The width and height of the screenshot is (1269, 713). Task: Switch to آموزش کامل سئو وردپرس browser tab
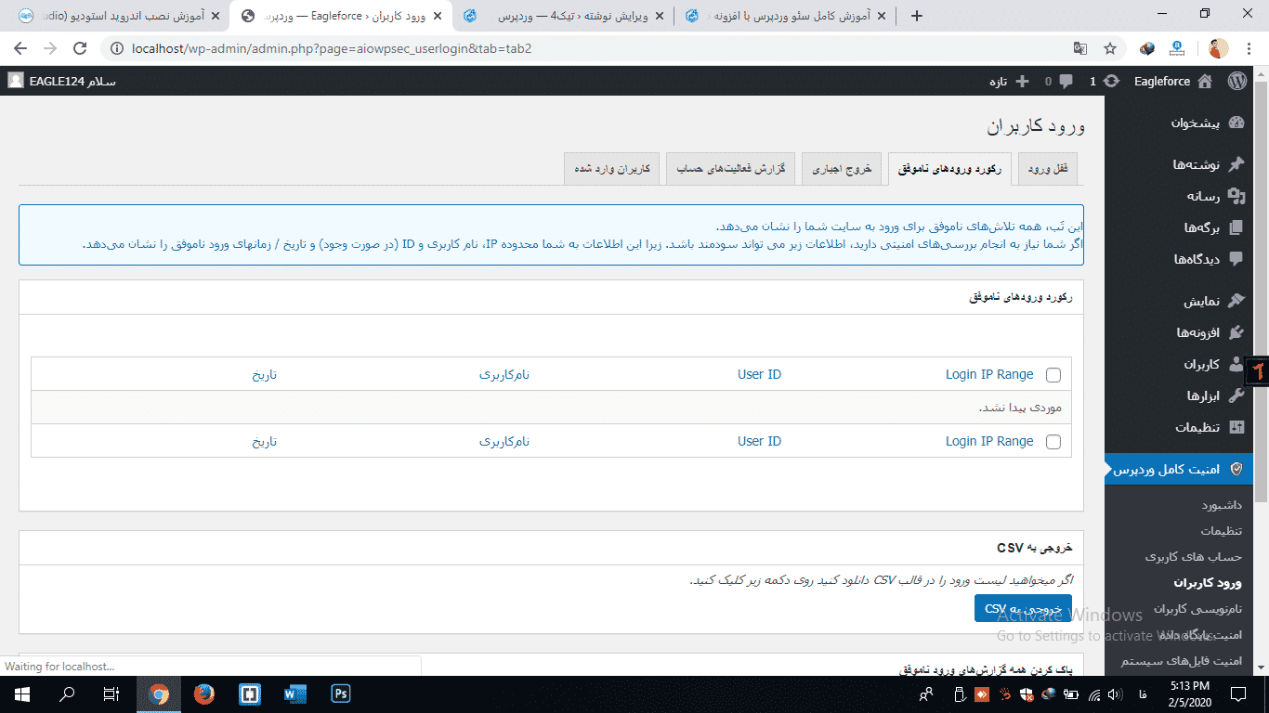click(786, 16)
